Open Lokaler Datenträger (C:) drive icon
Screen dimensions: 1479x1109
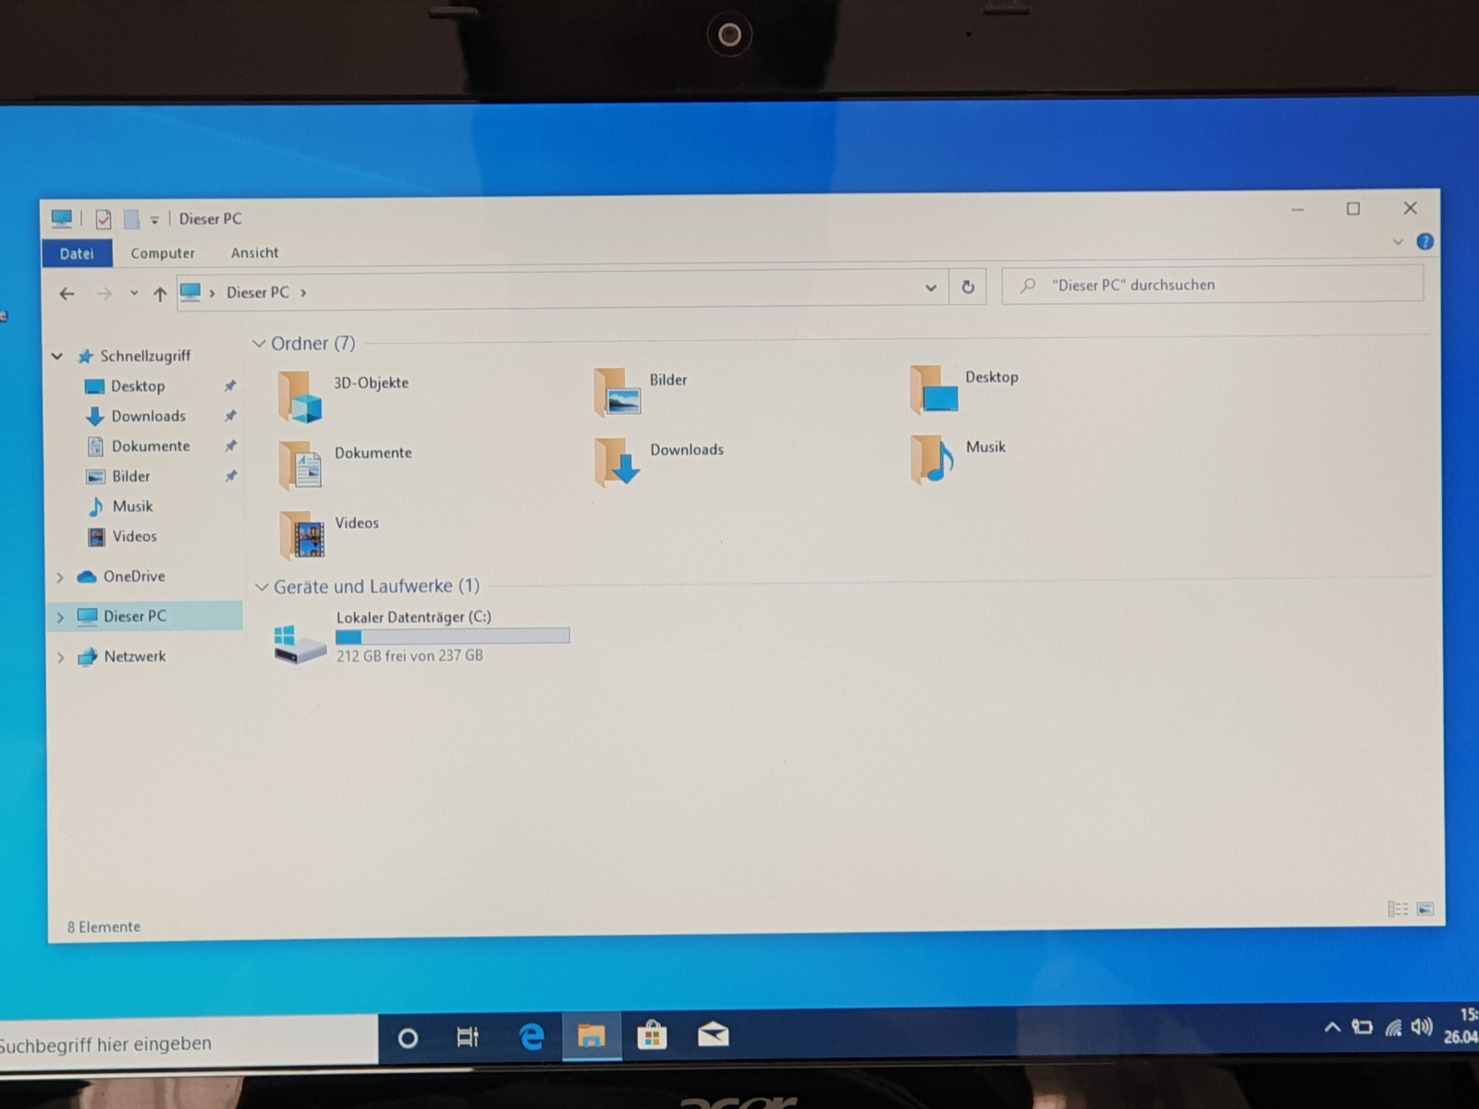[x=300, y=641]
